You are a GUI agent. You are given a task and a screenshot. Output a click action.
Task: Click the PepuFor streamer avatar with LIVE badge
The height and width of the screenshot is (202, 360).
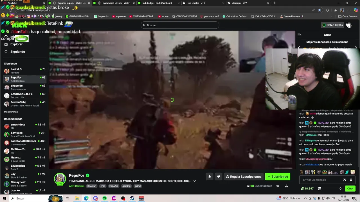(60, 179)
